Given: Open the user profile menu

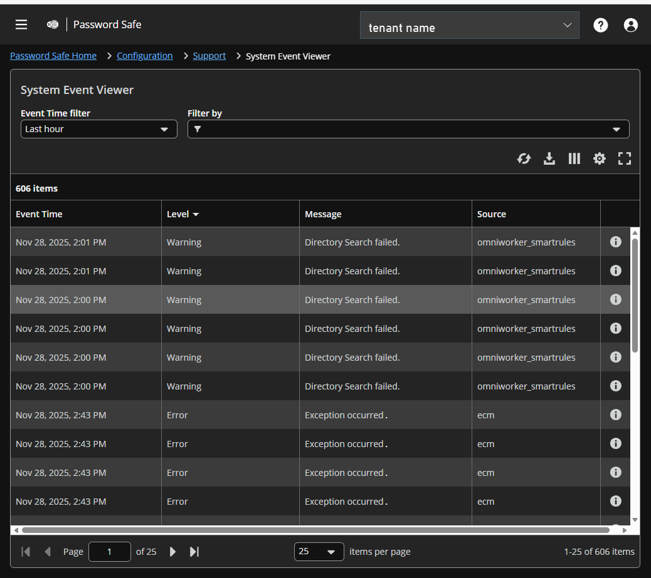Looking at the screenshot, I should 630,25.
